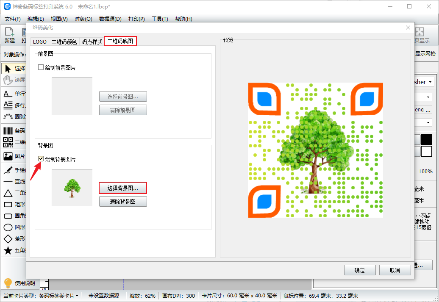Pick the white color swatch
The width and height of the screenshot is (439, 302).
426,151
